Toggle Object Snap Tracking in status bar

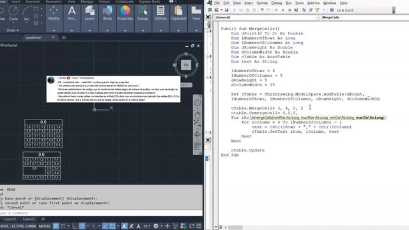(105, 226)
